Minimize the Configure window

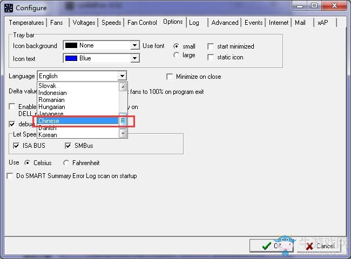point(300,6)
